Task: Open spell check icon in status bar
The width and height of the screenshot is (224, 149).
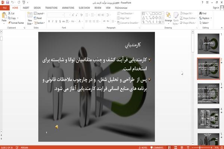Action: (17, 148)
